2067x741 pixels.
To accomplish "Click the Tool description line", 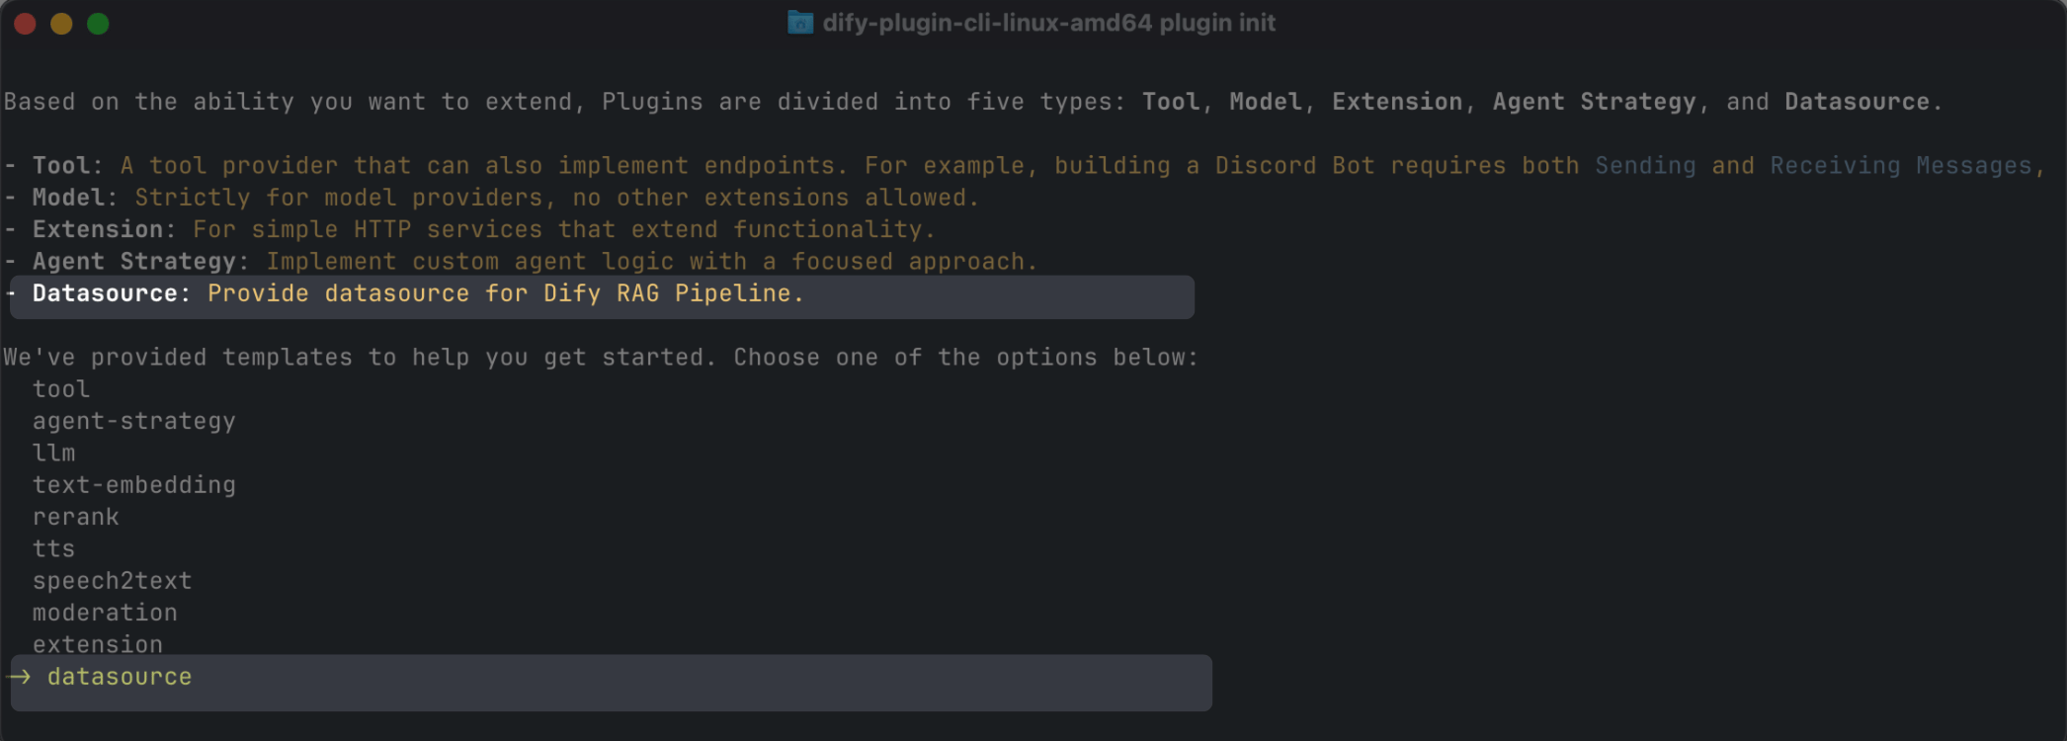I will (1024, 166).
